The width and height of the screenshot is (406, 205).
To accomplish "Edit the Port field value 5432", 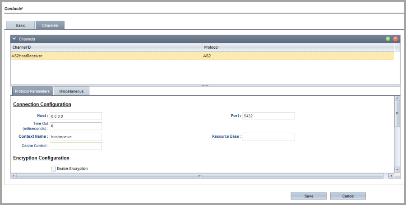I will [268, 116].
